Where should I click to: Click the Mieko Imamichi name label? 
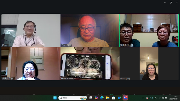(67, 79)
